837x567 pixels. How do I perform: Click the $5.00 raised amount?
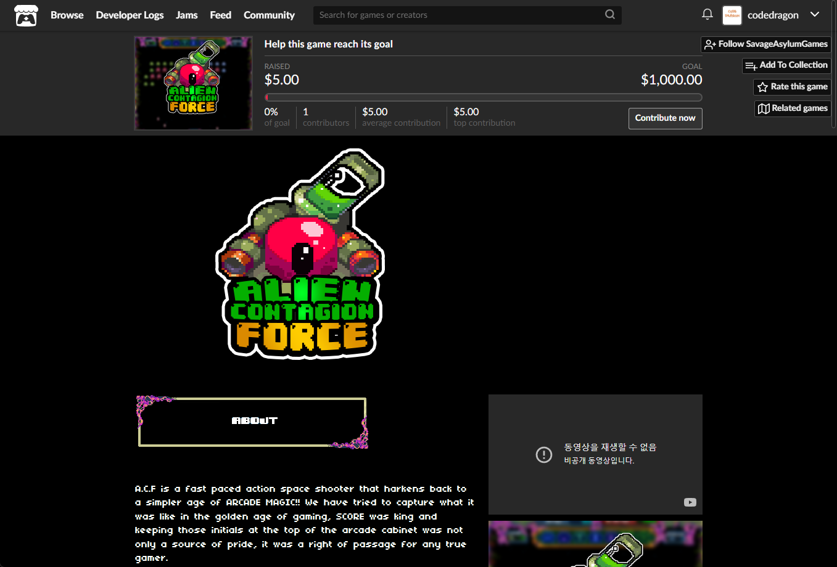[282, 80]
